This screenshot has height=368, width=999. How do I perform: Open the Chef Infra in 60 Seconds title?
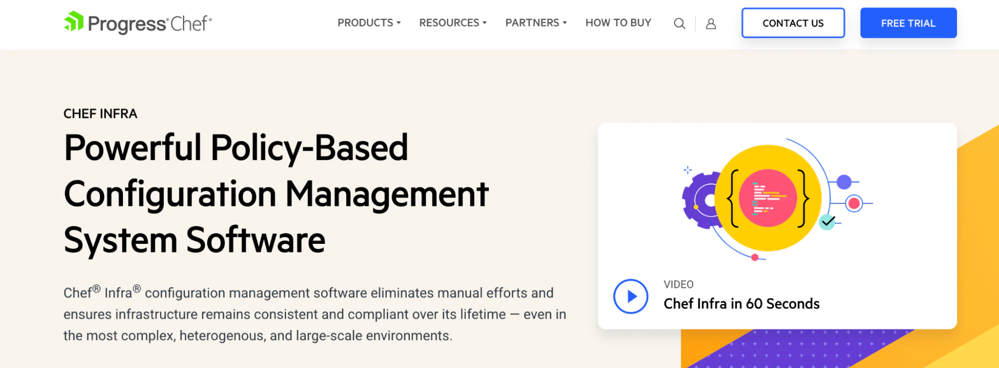(x=742, y=304)
